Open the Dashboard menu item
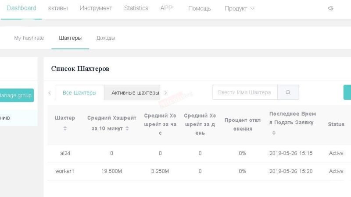Screen dimensions: 351x197 click(x=21, y=8)
